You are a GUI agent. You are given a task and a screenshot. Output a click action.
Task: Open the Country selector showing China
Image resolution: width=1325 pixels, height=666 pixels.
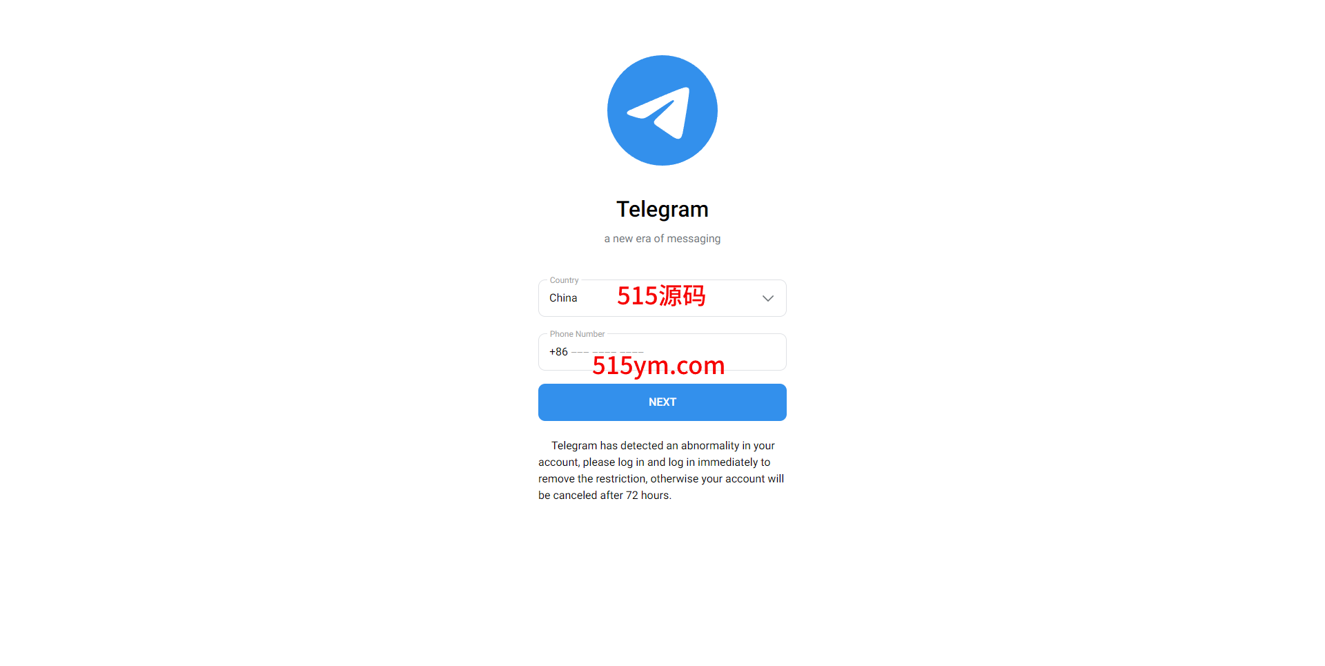(662, 298)
